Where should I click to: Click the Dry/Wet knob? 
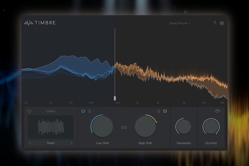pos(211,127)
